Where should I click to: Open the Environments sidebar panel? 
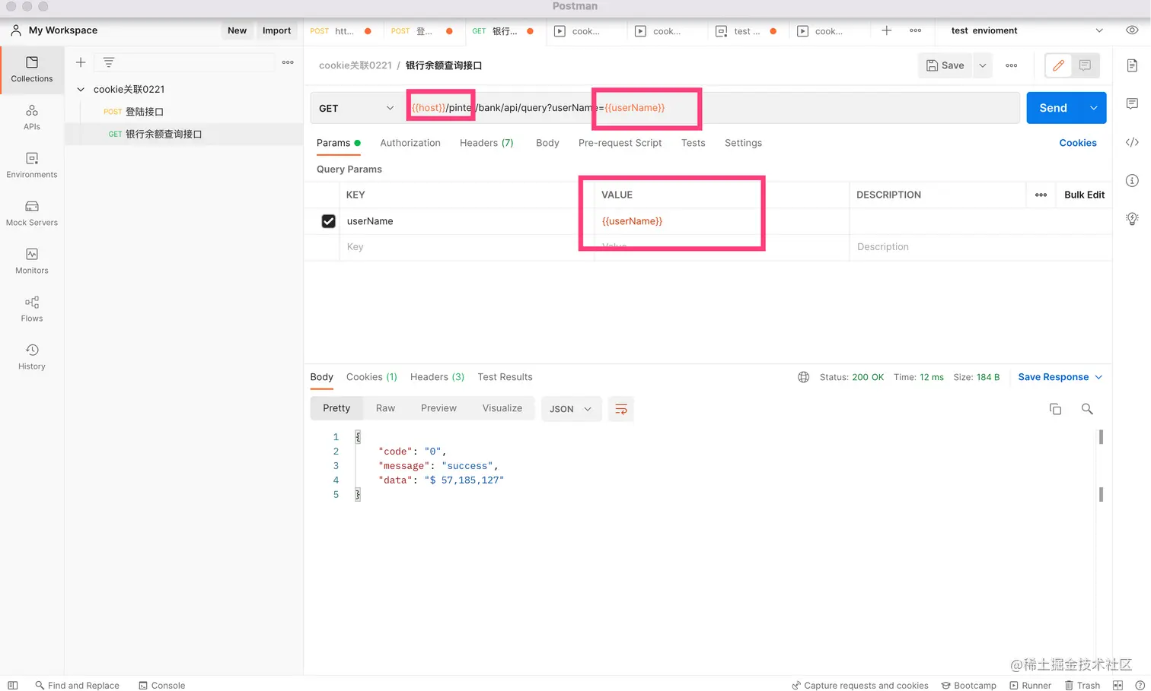click(32, 165)
